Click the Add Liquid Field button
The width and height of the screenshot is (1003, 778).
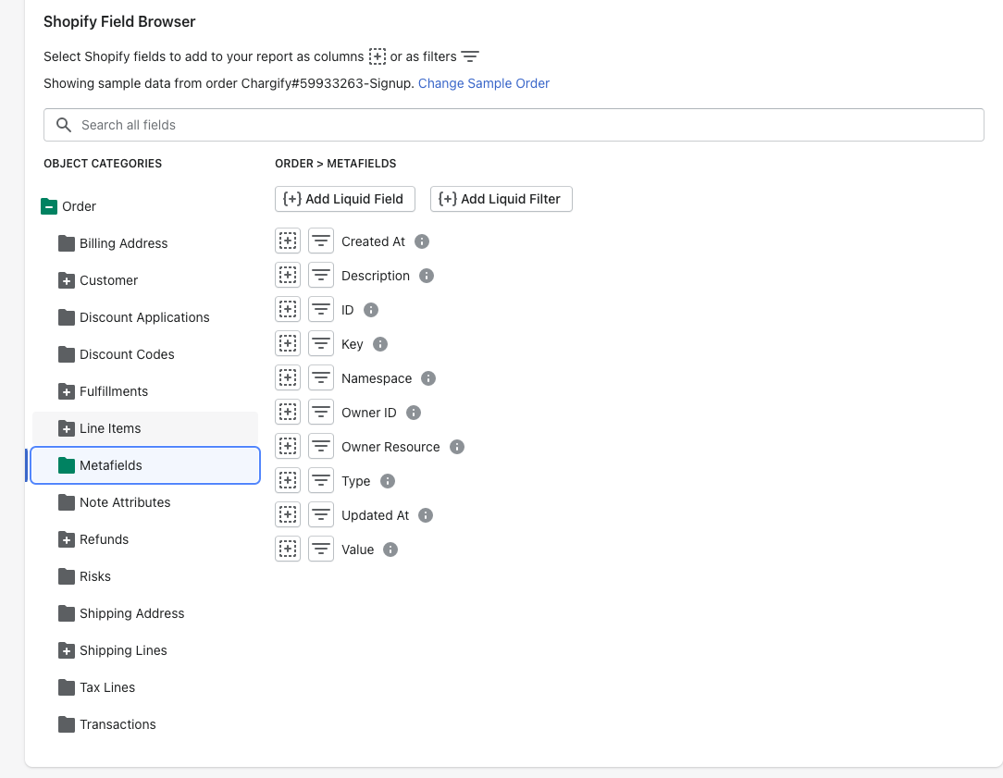tap(345, 199)
